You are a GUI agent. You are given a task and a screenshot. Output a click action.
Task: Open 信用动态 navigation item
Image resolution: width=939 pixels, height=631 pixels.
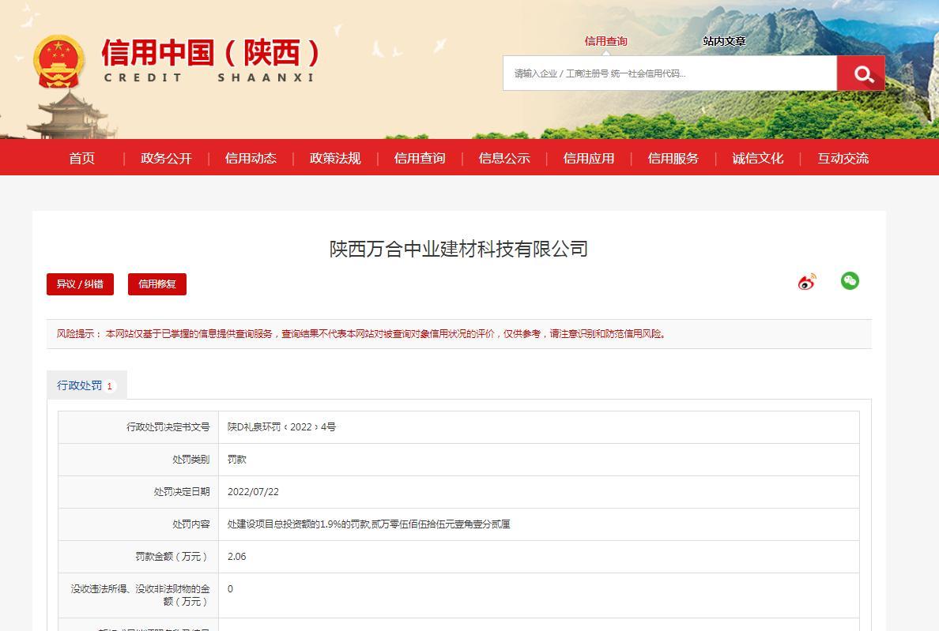coord(251,159)
